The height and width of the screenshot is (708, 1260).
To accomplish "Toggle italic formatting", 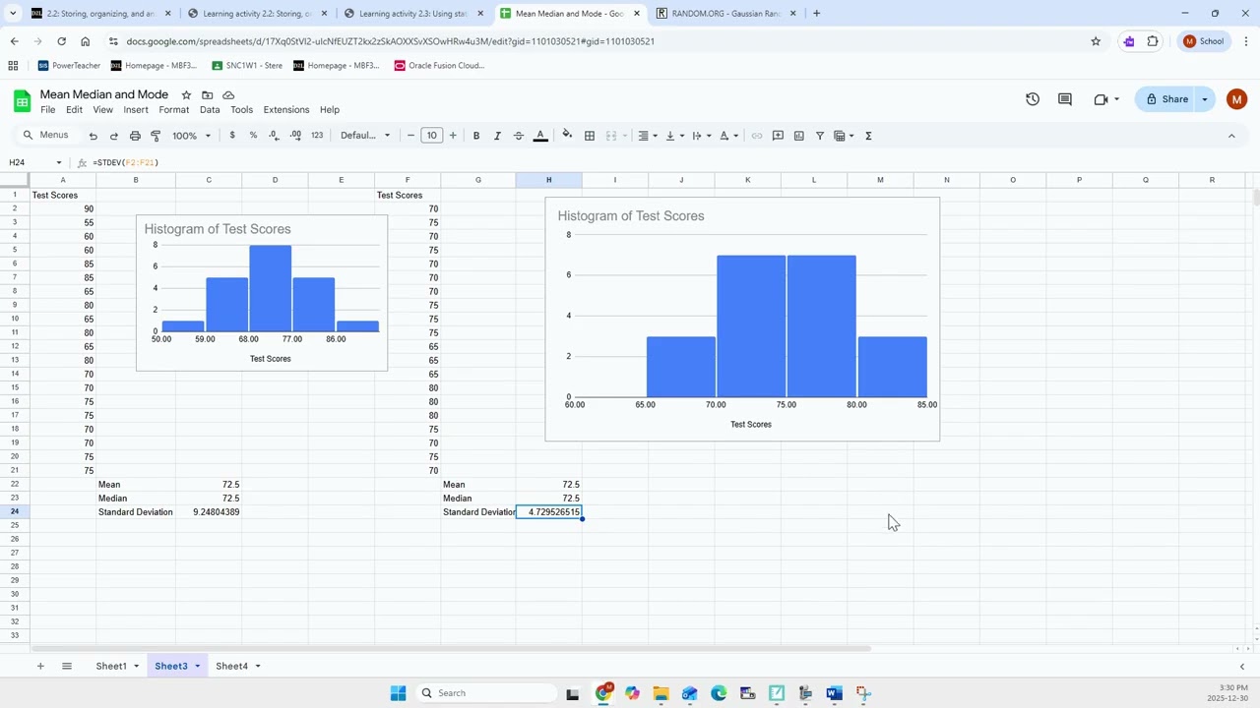I will tap(497, 136).
